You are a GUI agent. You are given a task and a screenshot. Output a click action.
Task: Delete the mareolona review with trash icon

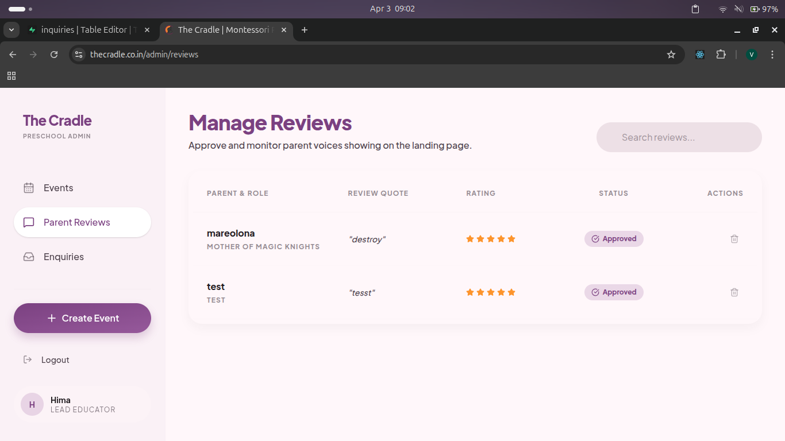734,239
